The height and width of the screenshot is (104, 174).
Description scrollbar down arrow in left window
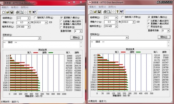(x=81, y=46)
